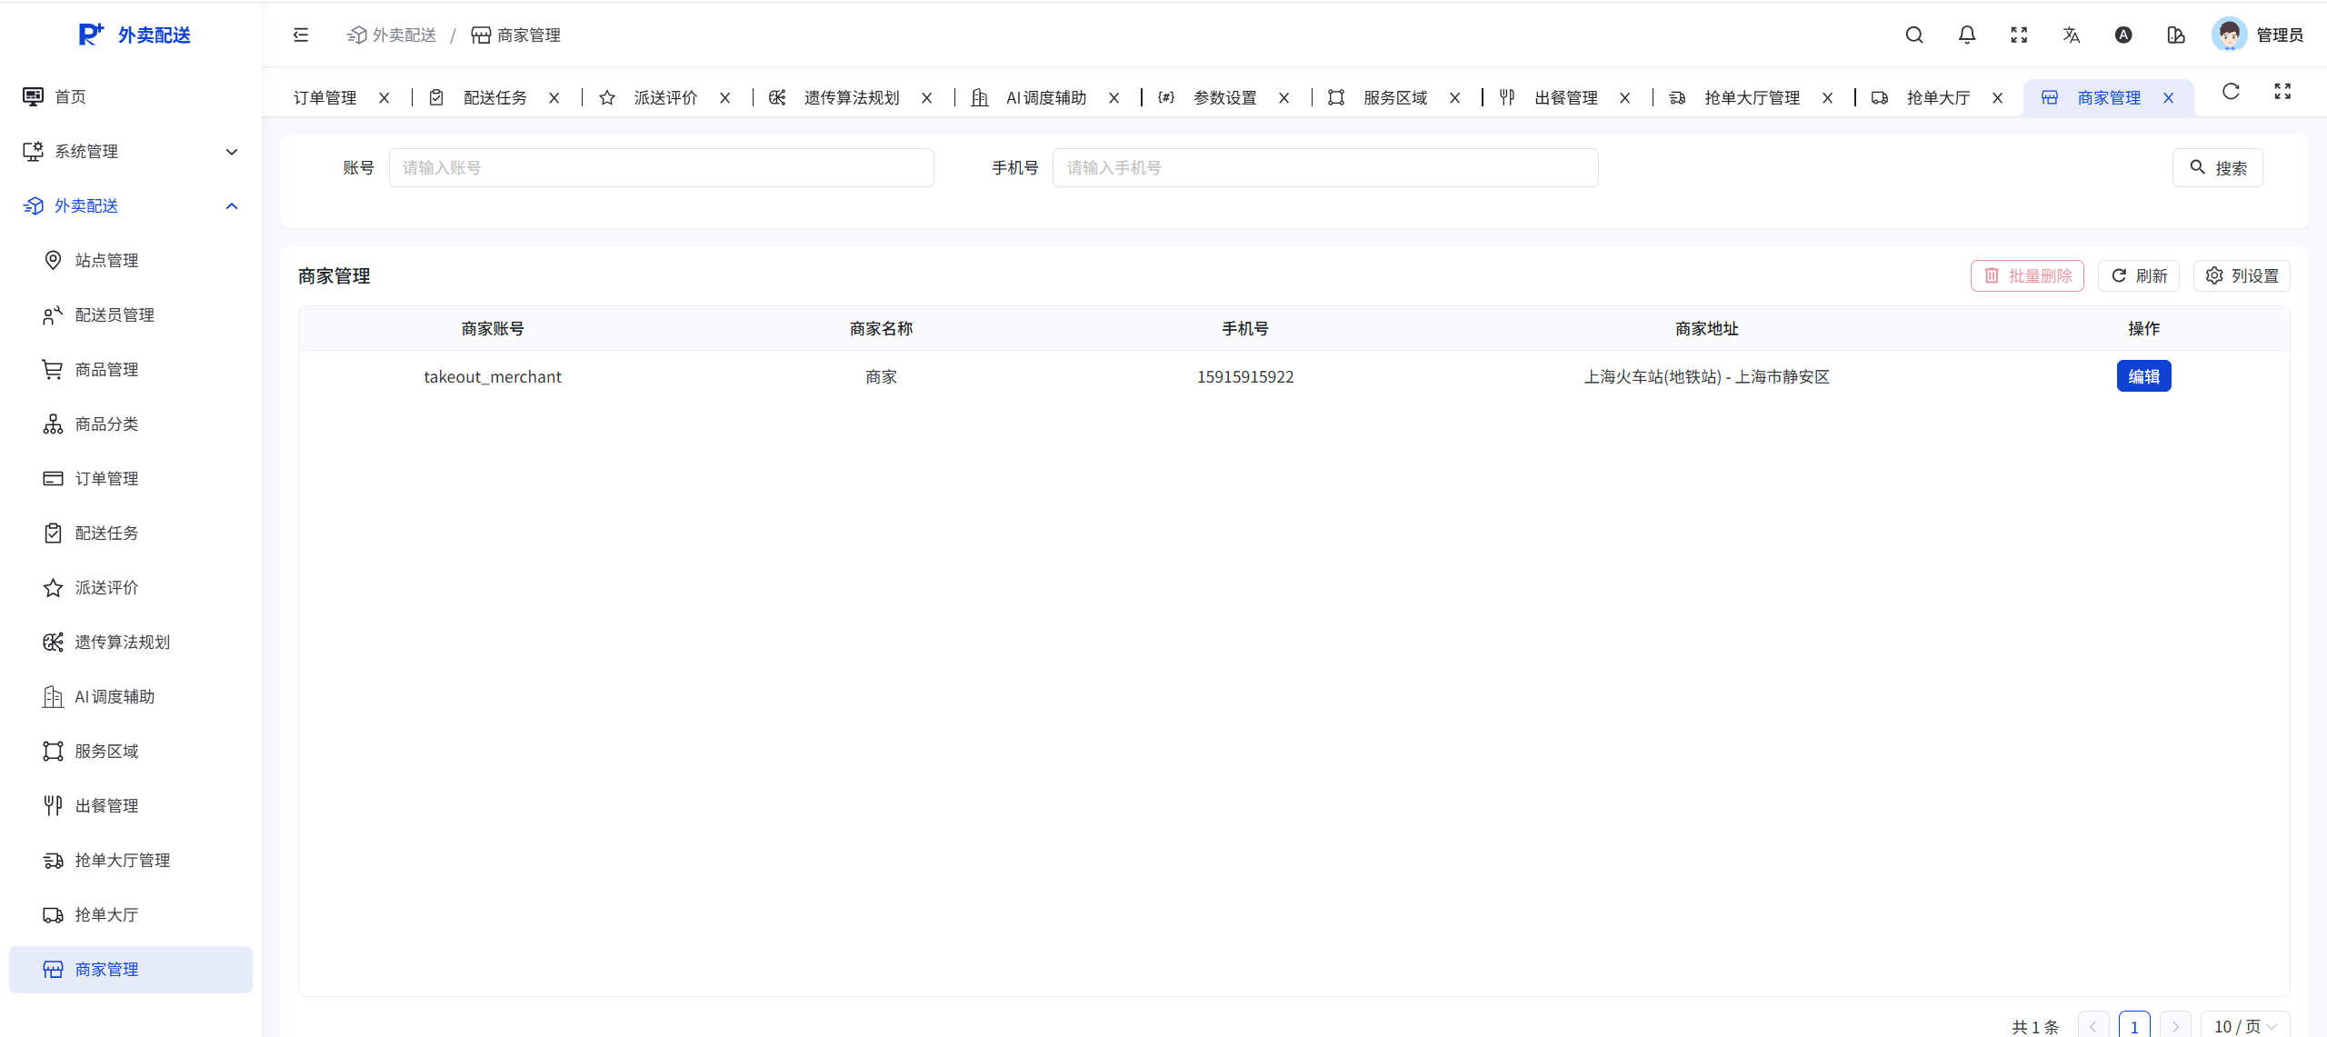Close the 参数设置 tab
This screenshot has height=1037, width=2327.
point(1284,98)
